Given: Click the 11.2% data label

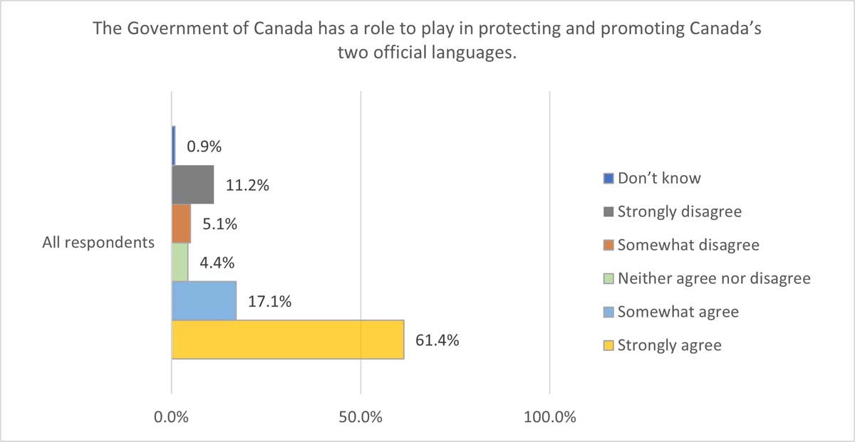Looking at the screenshot, I should [247, 186].
